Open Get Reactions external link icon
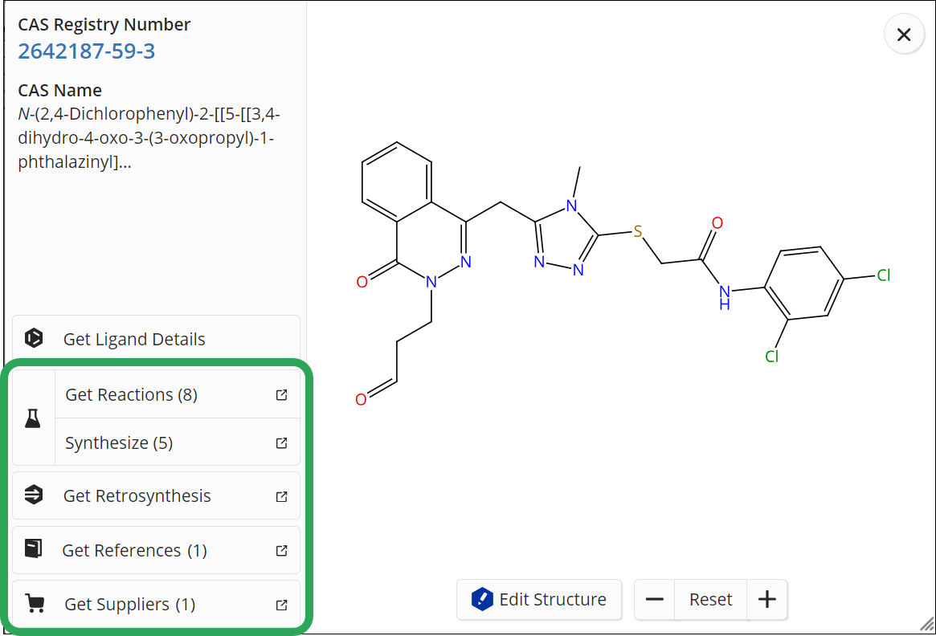Image resolution: width=936 pixels, height=636 pixels. point(282,395)
